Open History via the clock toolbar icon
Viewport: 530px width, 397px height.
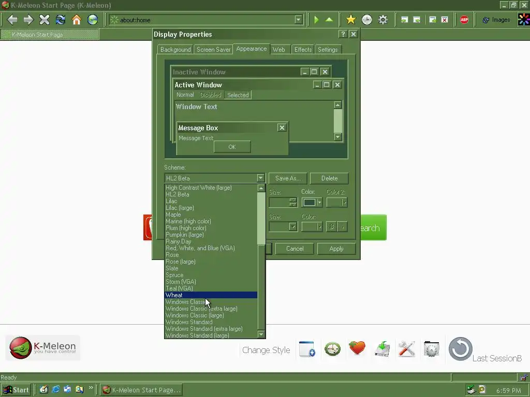tap(367, 20)
